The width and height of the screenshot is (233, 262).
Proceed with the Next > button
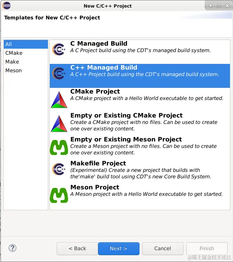click(x=119, y=248)
